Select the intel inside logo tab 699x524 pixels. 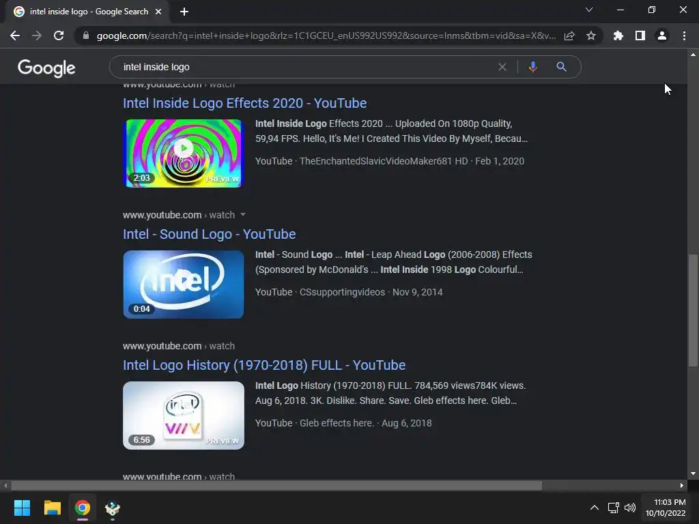pyautogui.click(x=88, y=12)
